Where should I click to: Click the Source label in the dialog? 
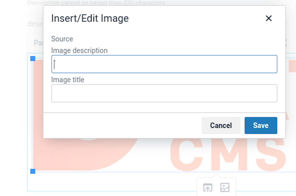click(62, 39)
